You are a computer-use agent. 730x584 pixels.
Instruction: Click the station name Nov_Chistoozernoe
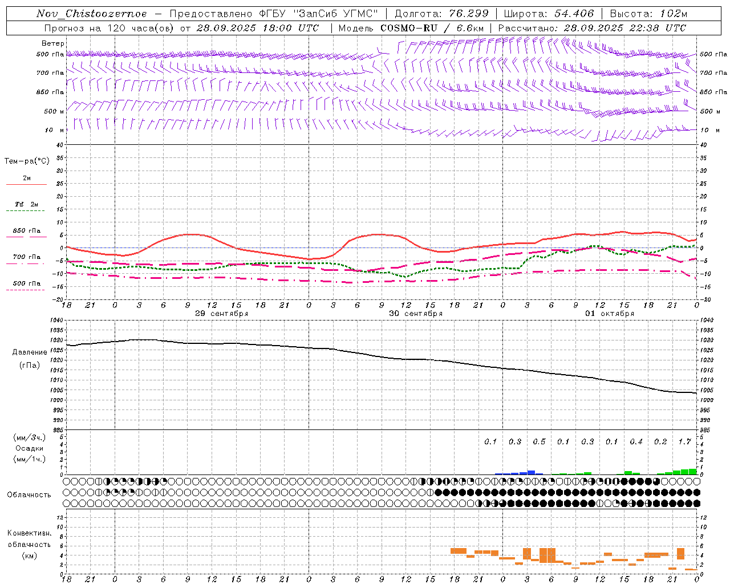click(91, 14)
